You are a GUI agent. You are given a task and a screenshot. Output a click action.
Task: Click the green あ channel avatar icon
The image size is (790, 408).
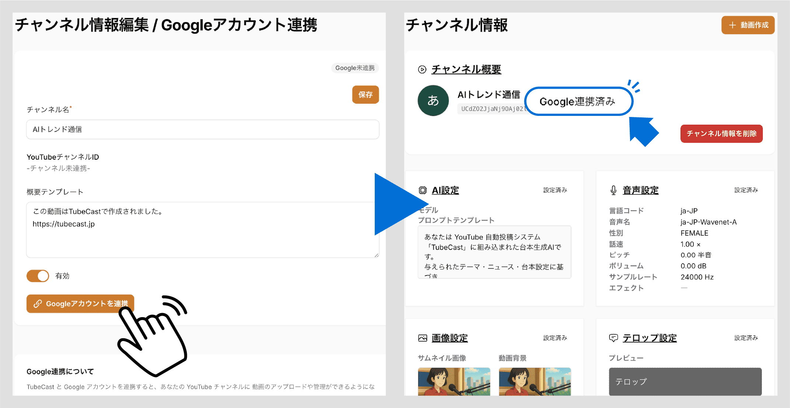click(433, 100)
